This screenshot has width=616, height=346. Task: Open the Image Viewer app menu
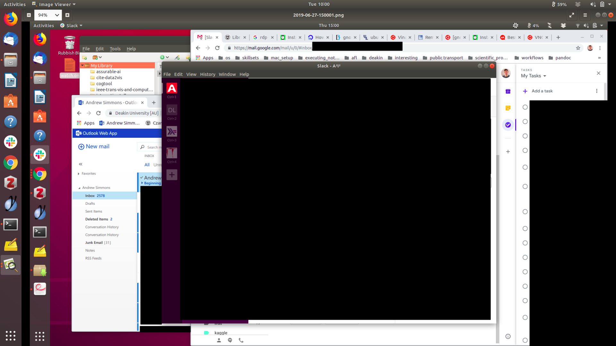tap(54, 4)
